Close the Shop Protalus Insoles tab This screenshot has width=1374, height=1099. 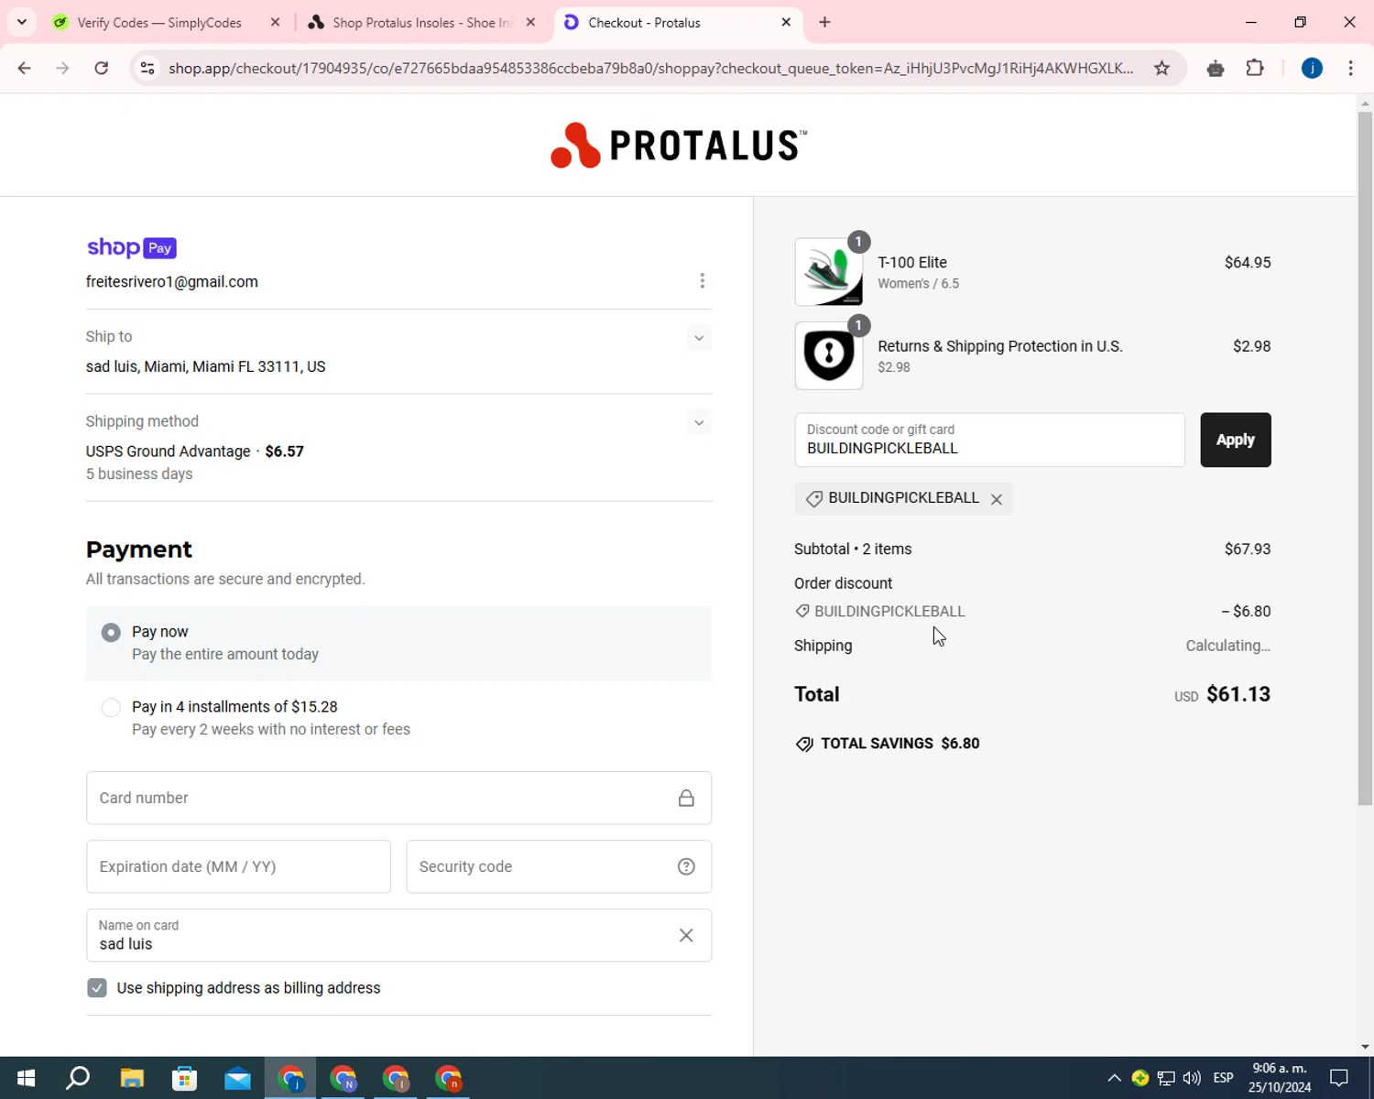pos(530,22)
